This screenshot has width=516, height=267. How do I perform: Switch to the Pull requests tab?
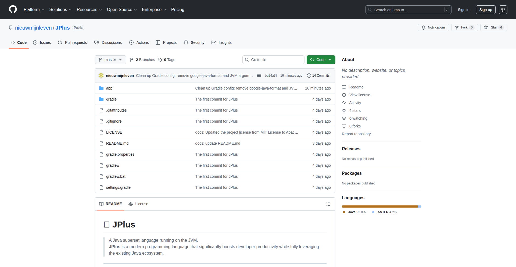click(x=72, y=42)
